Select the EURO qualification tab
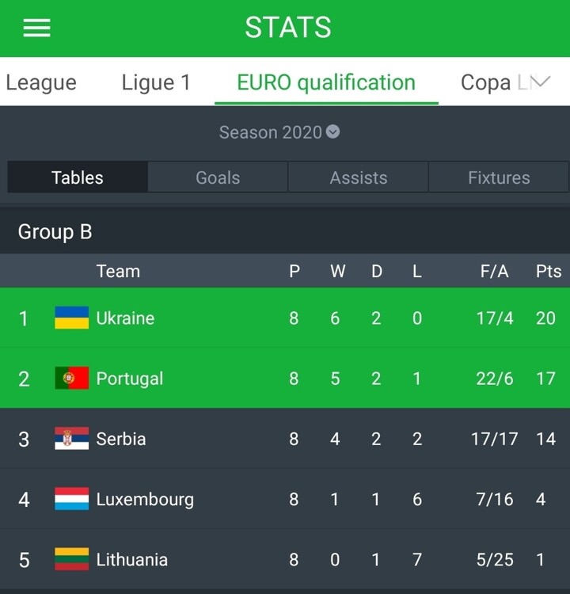570x594 pixels. point(326,82)
